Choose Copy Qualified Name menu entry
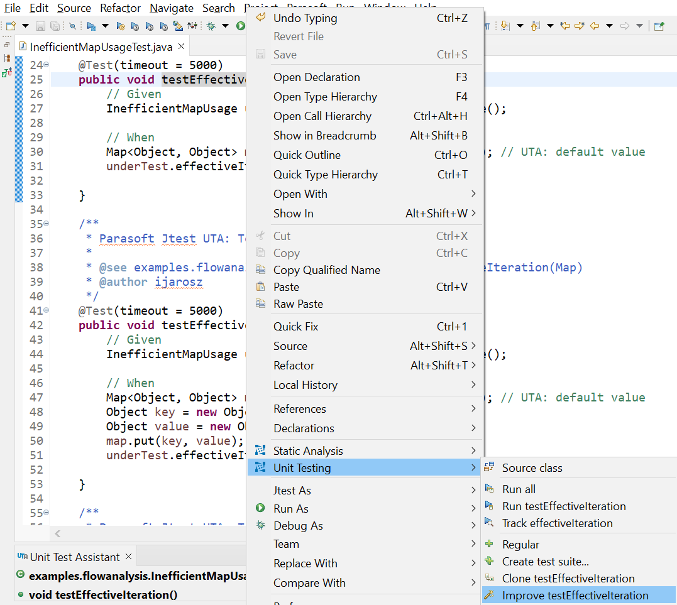This screenshot has width=677, height=605. pyautogui.click(x=365, y=270)
